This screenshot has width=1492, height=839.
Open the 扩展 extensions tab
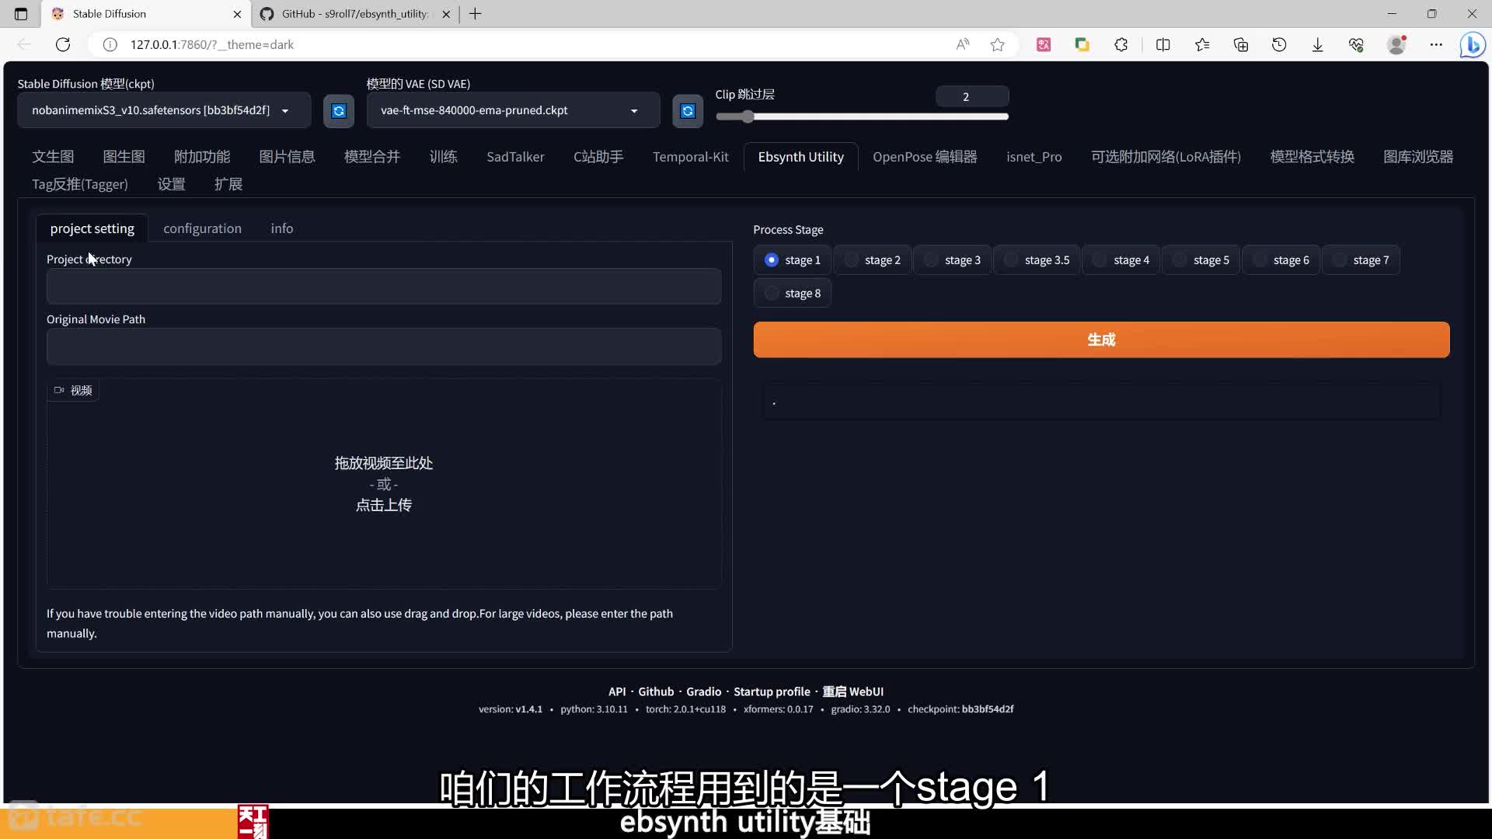[x=228, y=184]
